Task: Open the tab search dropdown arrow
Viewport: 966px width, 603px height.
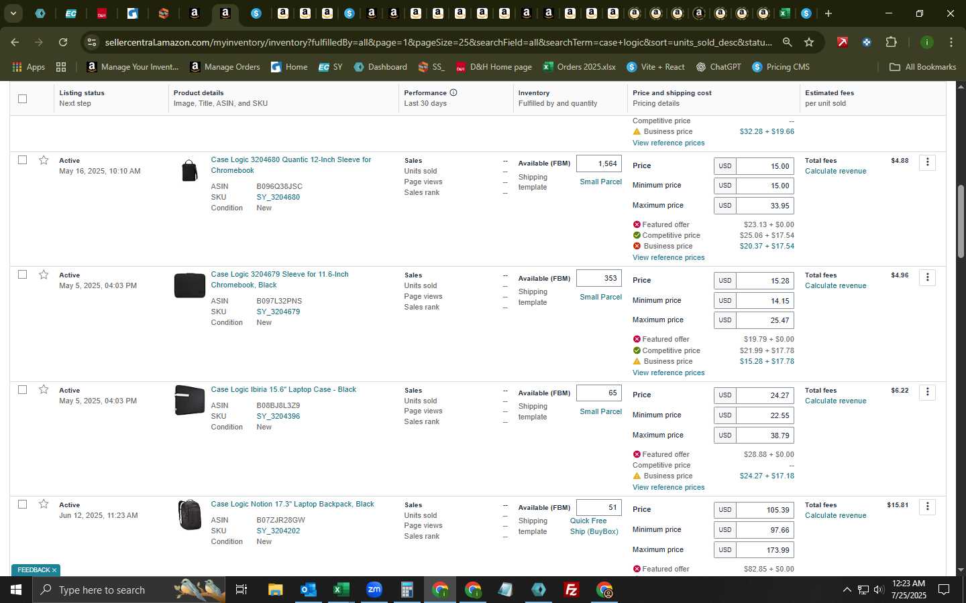Action: point(13,13)
